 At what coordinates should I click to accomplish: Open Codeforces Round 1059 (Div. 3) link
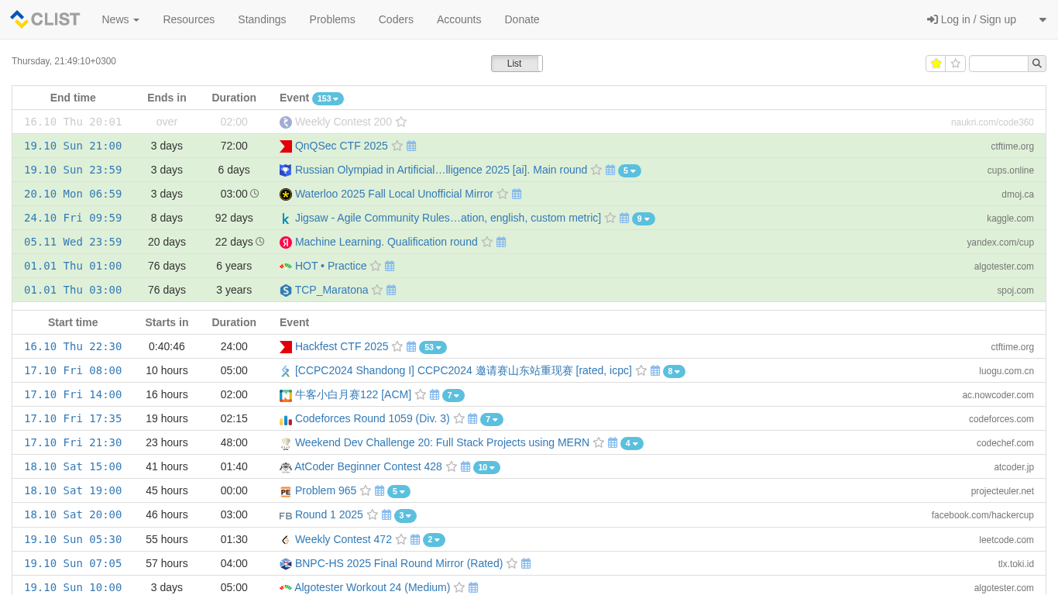[x=372, y=418]
